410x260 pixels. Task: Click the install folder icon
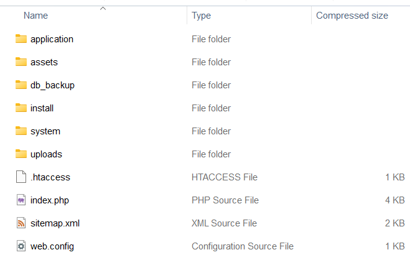click(21, 108)
